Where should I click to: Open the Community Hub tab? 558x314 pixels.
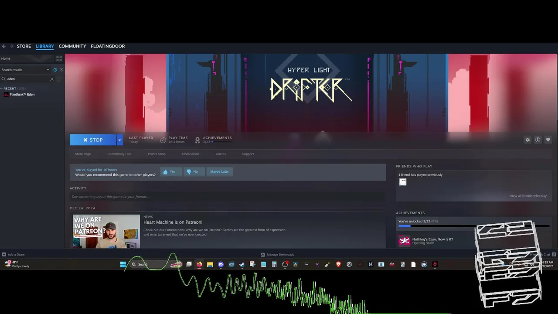pyautogui.click(x=119, y=154)
